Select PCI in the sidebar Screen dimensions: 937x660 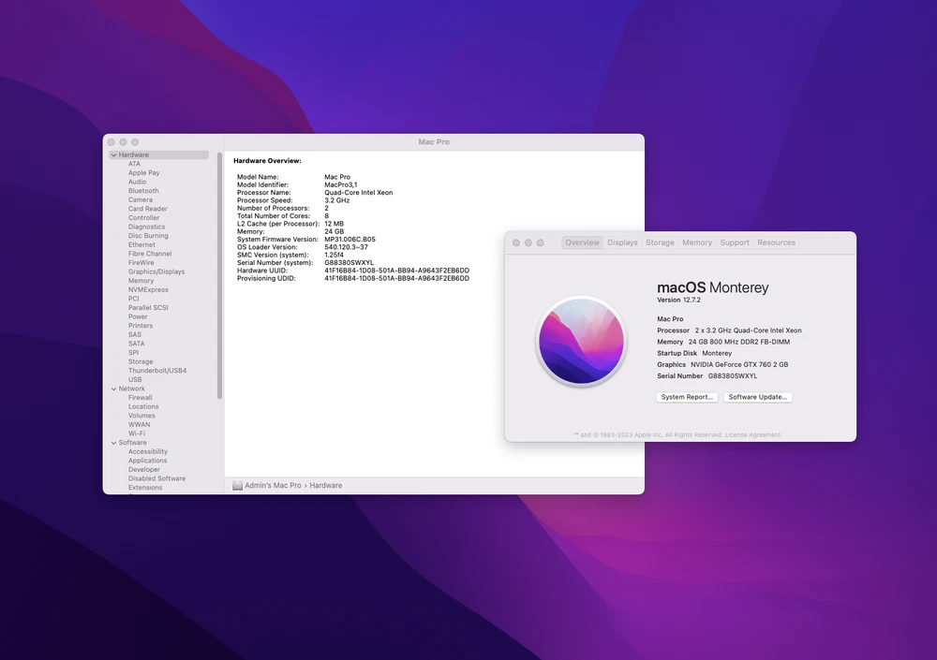(133, 298)
